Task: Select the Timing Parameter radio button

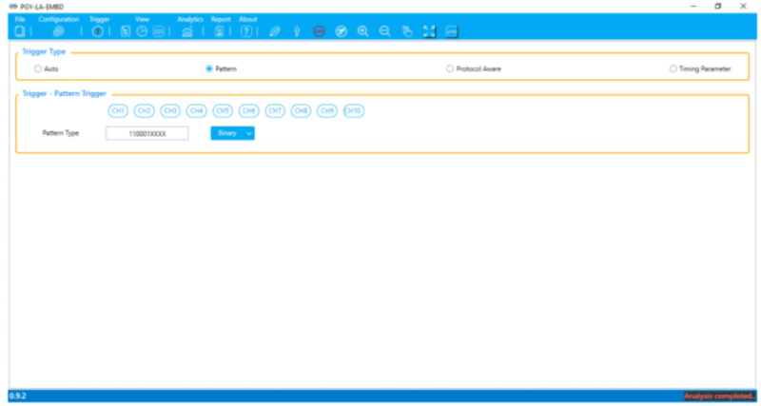Action: click(673, 69)
